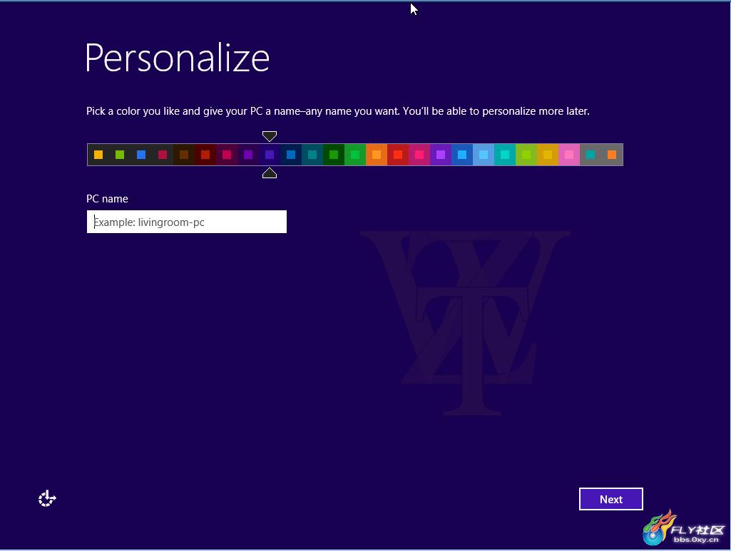Select the dark red maroon swatch
The image size is (731, 551).
(x=205, y=155)
